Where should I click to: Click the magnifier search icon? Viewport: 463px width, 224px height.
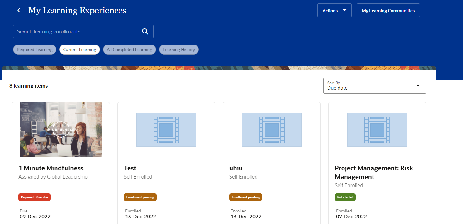pos(145,31)
